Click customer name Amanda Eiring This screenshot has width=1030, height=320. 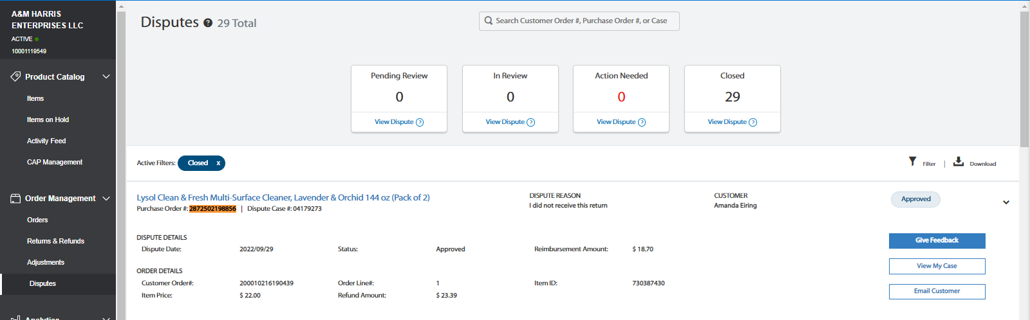click(x=735, y=206)
